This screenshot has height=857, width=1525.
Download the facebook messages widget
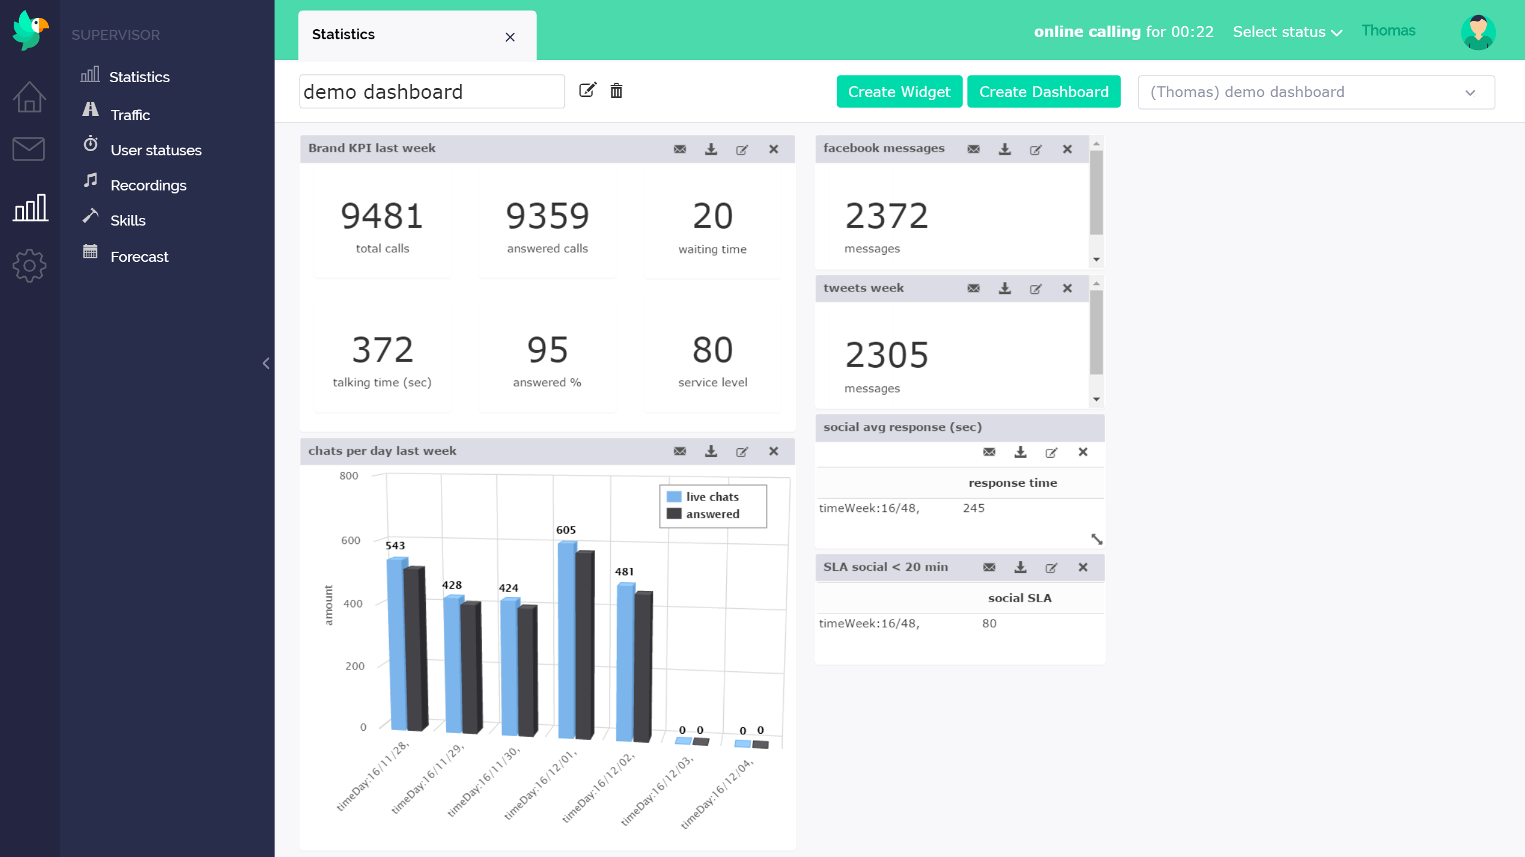pos(1004,149)
